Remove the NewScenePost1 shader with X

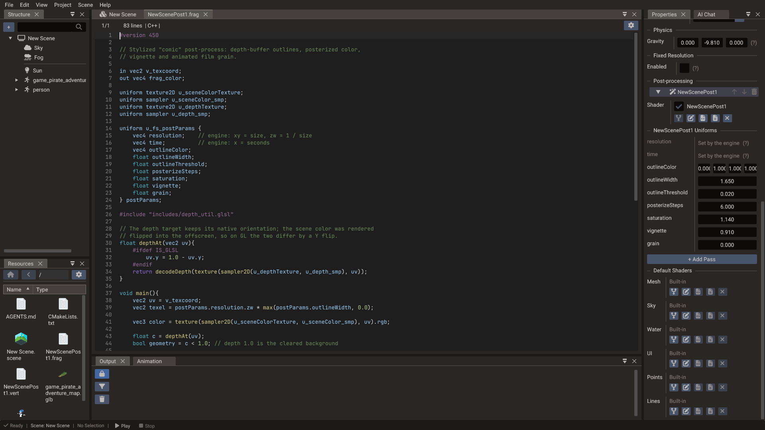[x=728, y=118]
